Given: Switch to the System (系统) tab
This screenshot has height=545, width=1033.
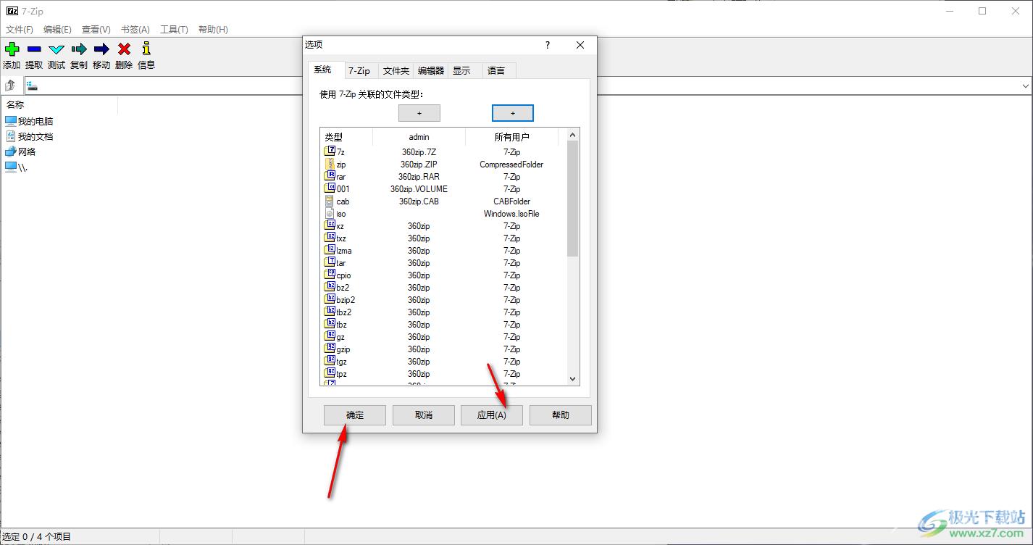Looking at the screenshot, I should 322,70.
